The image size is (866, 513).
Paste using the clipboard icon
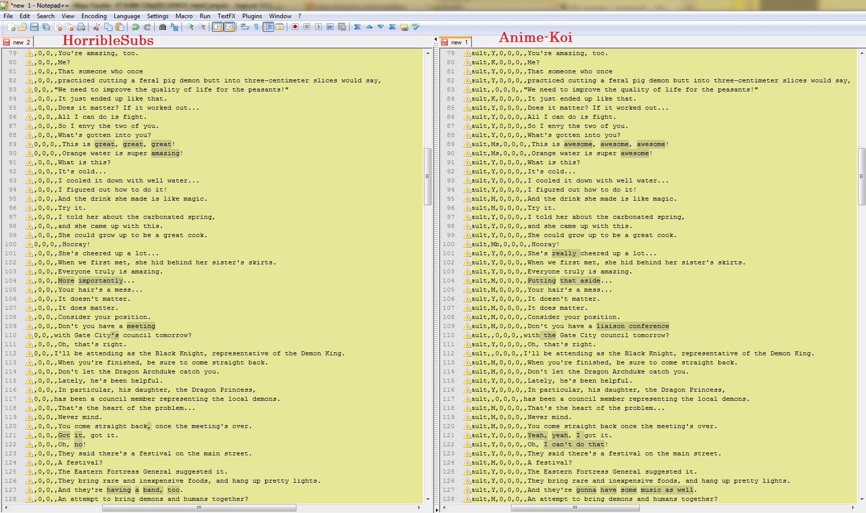click(x=119, y=27)
